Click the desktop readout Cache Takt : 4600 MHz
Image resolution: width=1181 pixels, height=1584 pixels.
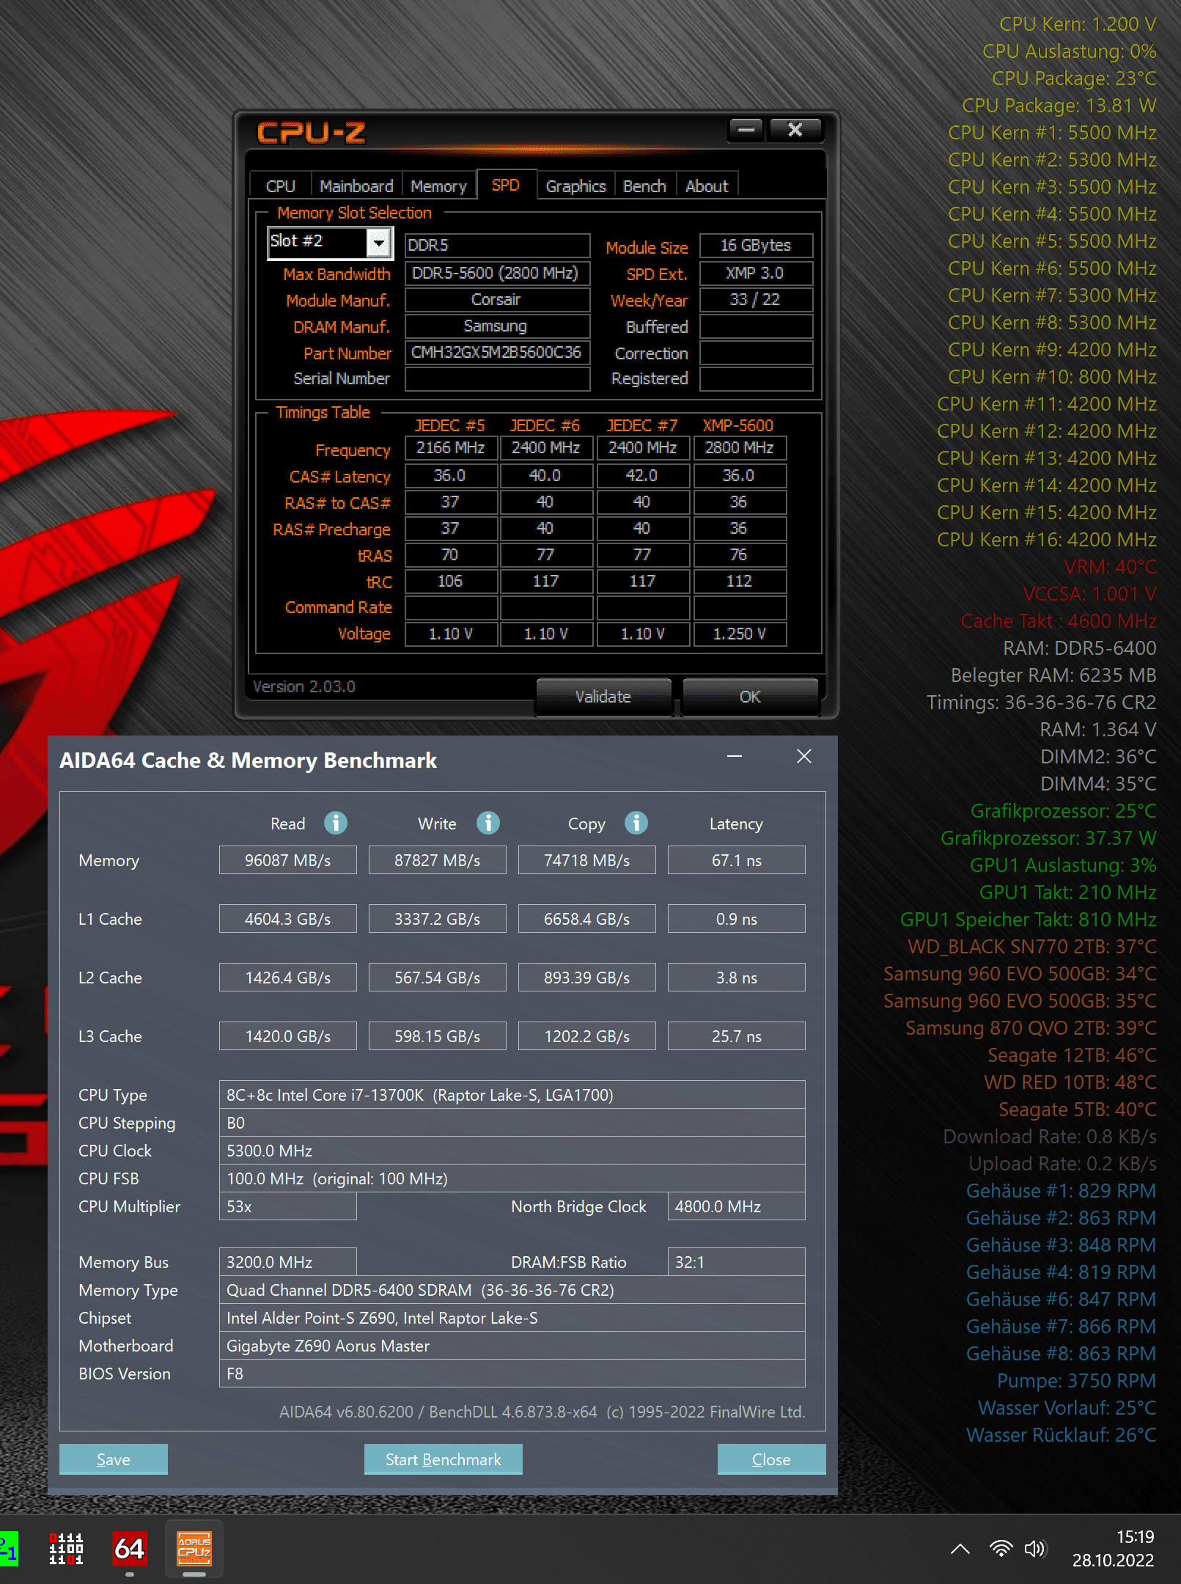[x=1059, y=621]
